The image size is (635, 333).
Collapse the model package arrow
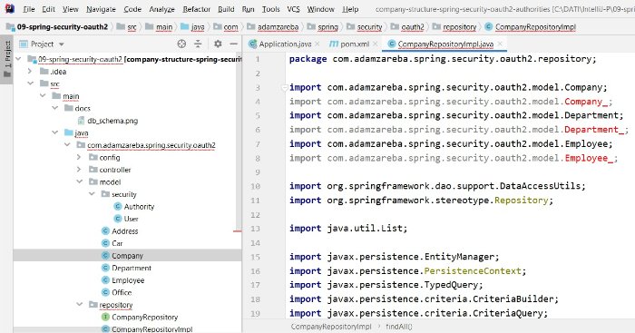point(80,181)
